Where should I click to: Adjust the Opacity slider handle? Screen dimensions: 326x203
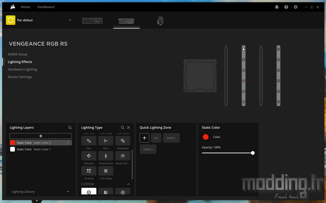pyautogui.click(x=253, y=153)
